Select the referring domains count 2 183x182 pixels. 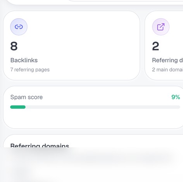[x=155, y=46]
